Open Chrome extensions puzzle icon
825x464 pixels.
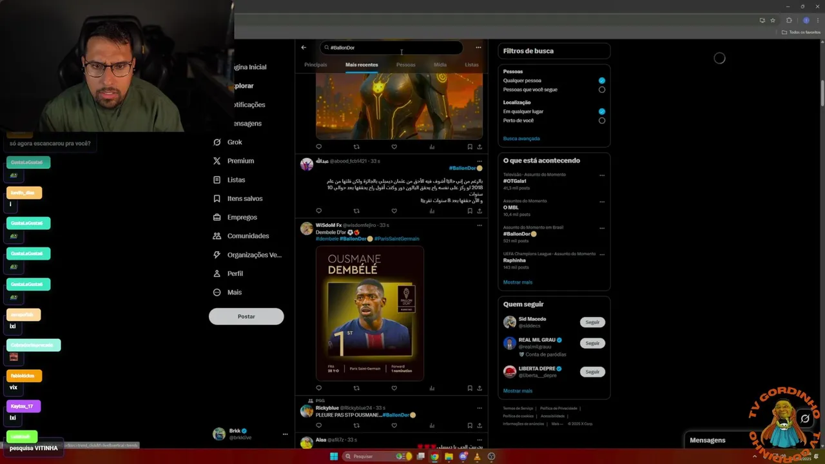pyautogui.click(x=789, y=20)
